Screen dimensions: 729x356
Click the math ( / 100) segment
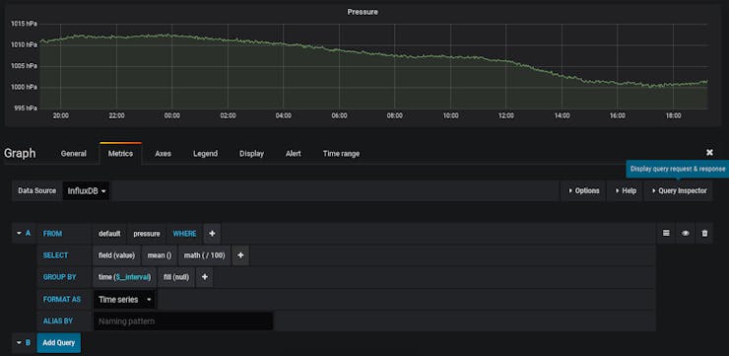click(x=205, y=255)
